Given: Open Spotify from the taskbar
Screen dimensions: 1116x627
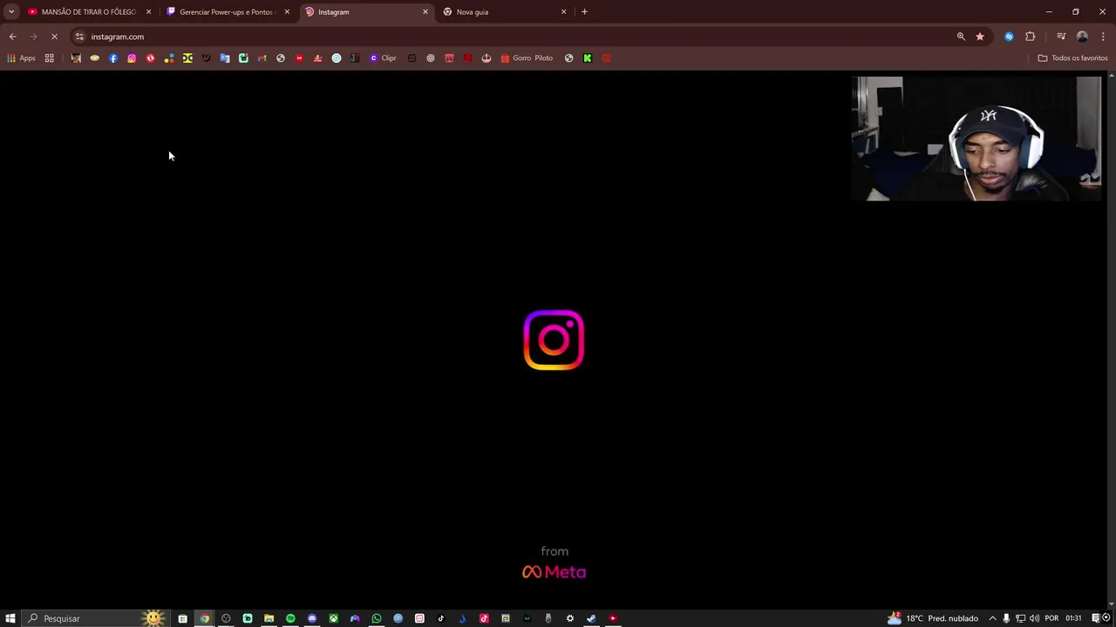Looking at the screenshot, I should 290,618.
